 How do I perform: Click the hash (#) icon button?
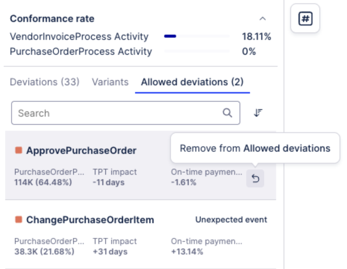point(305,19)
